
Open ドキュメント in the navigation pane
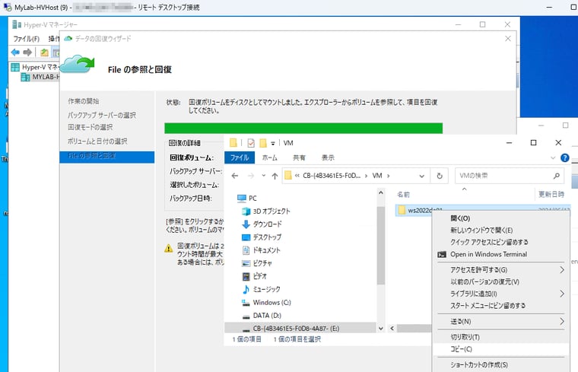point(262,250)
